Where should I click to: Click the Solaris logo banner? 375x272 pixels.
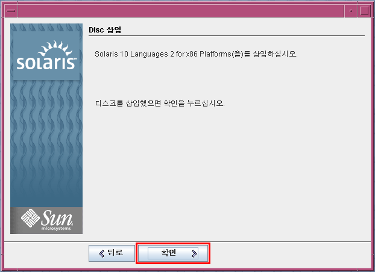coord(46,56)
